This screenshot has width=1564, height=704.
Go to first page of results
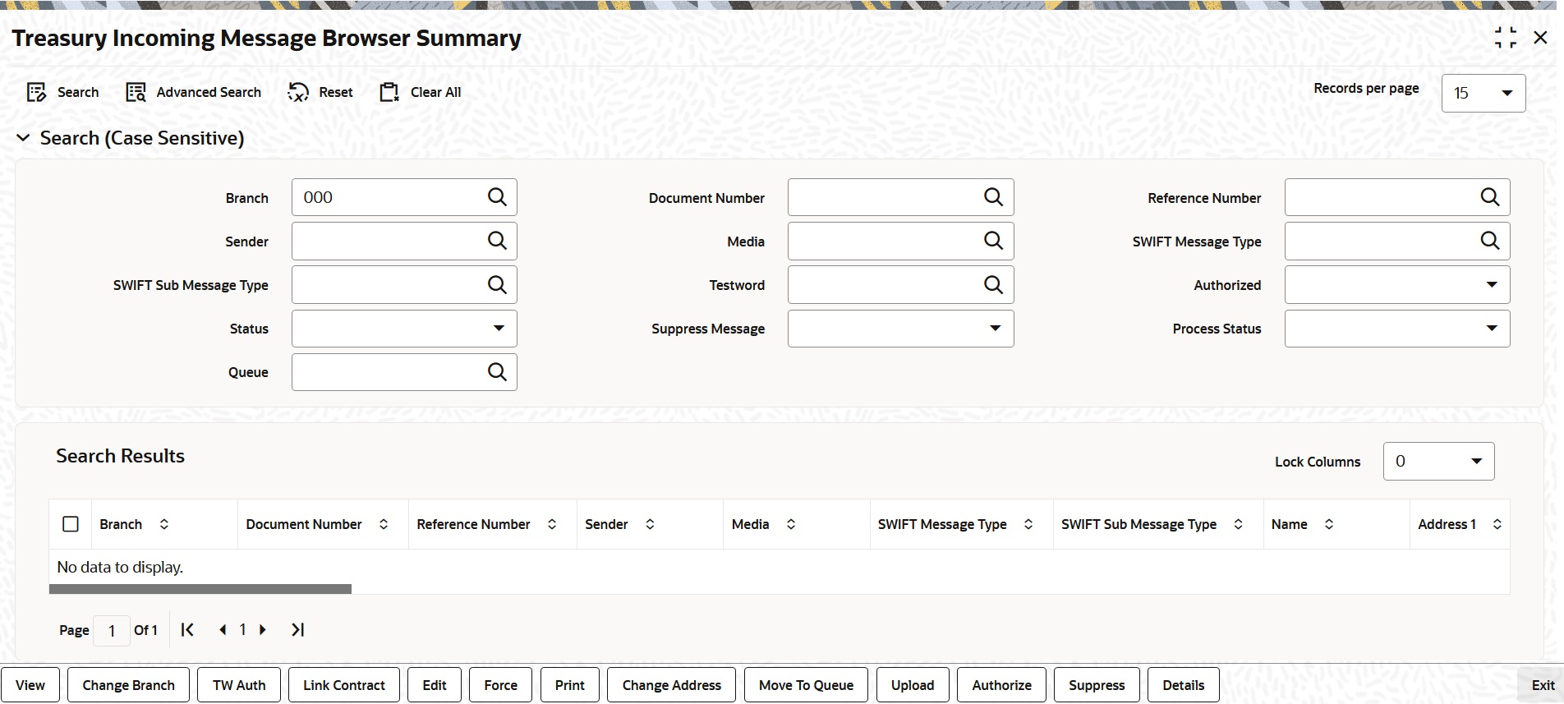[187, 630]
